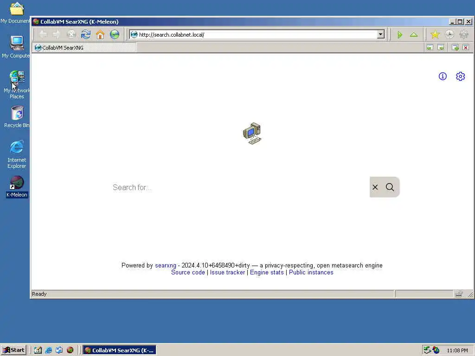
Task: Select the My Documents desktop icon
Action: pyautogui.click(x=15, y=13)
